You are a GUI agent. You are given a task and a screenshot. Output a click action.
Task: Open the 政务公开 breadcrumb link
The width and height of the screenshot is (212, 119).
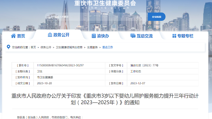tap(46, 47)
